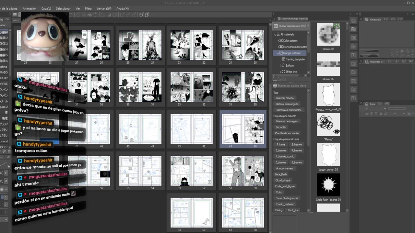415x233 pixels.
Task: Click the create new material folder icon
Action: click(275, 79)
